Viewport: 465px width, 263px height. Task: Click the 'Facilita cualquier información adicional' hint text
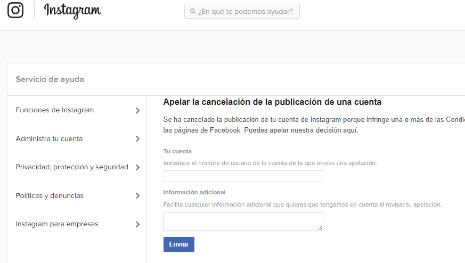303,204
